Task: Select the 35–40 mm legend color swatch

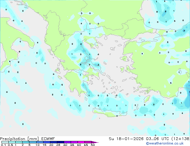Action: (74, 142)
